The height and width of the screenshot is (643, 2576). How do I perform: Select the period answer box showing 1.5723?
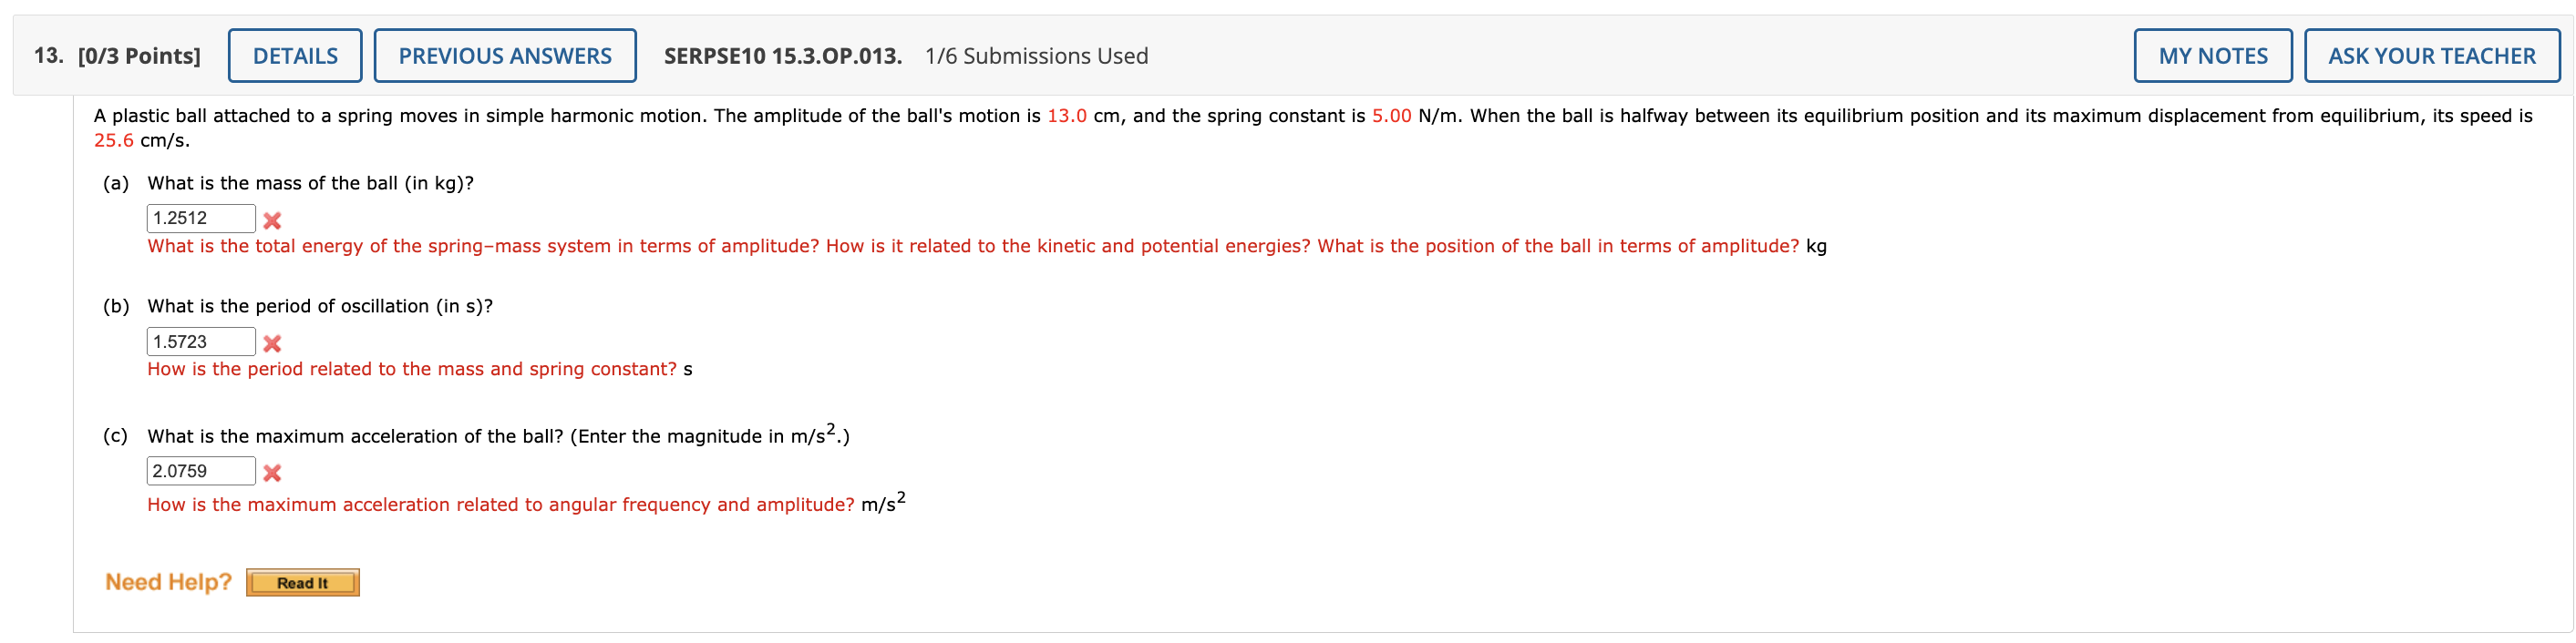click(x=201, y=342)
